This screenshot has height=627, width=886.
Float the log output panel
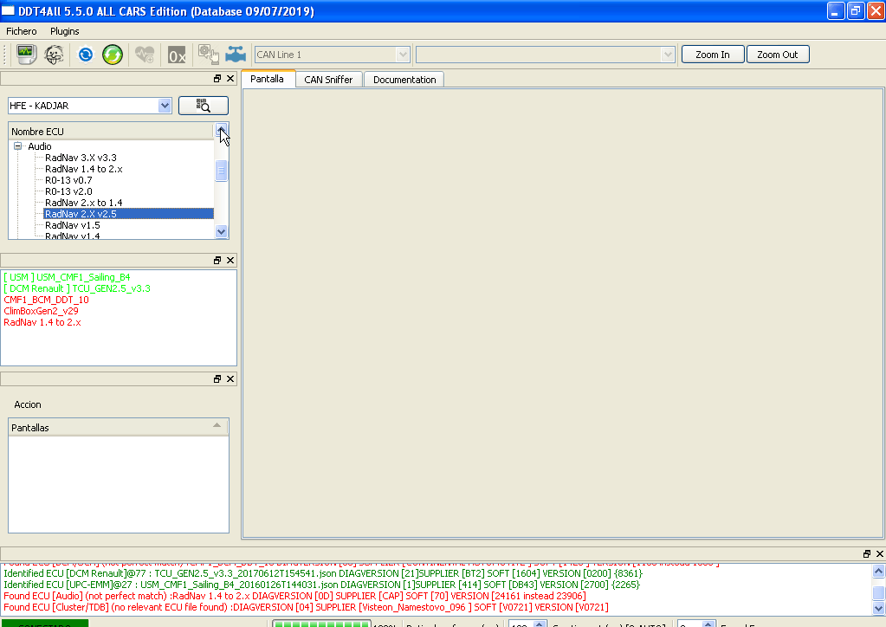[867, 554]
